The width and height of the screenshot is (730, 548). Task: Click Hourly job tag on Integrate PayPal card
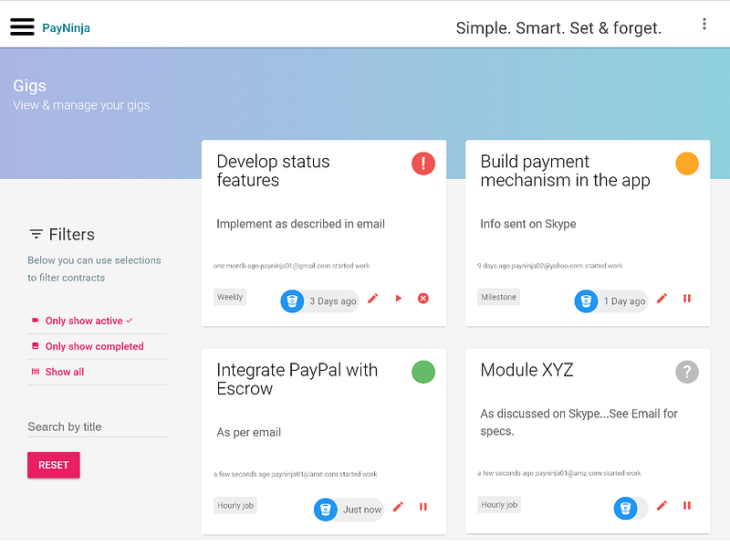(x=235, y=506)
